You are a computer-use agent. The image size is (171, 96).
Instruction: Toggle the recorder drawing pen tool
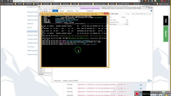pyautogui.click(x=164, y=95)
